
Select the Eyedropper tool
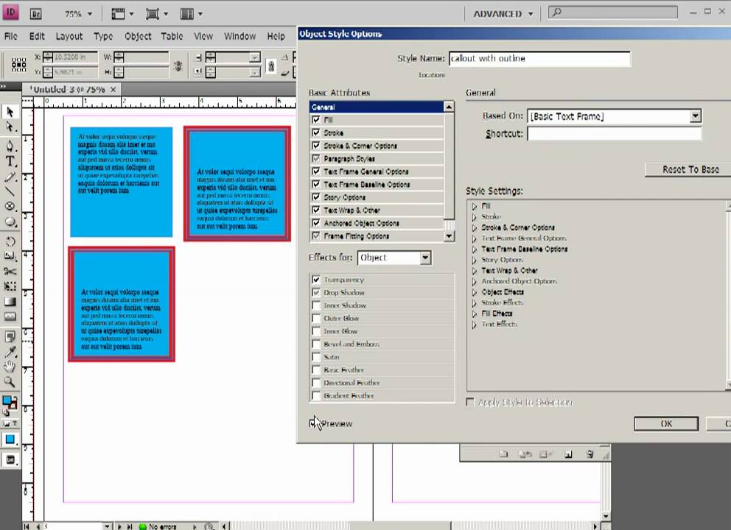10,352
